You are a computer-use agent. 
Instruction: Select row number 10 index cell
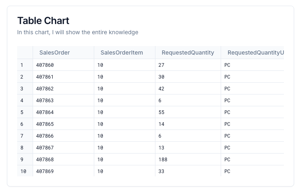click(x=25, y=171)
